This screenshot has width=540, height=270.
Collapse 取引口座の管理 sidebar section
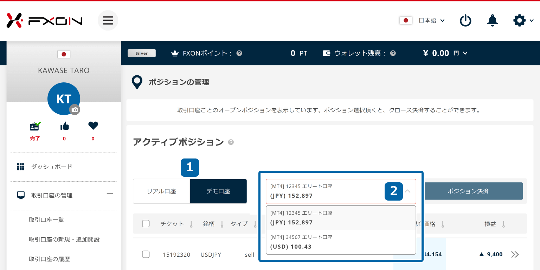(x=110, y=194)
